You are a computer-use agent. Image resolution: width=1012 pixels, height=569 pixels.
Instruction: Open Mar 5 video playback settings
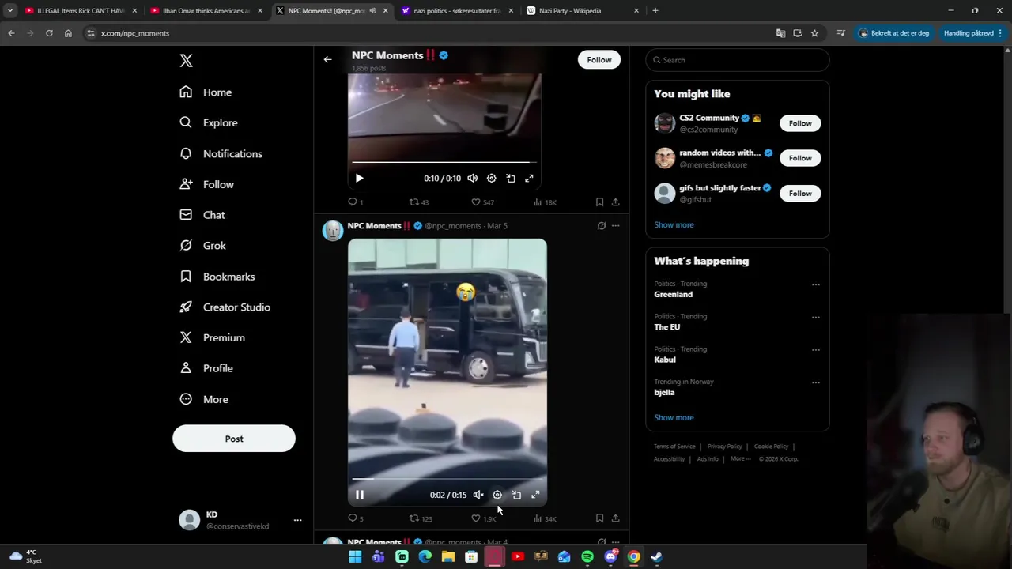click(x=497, y=495)
